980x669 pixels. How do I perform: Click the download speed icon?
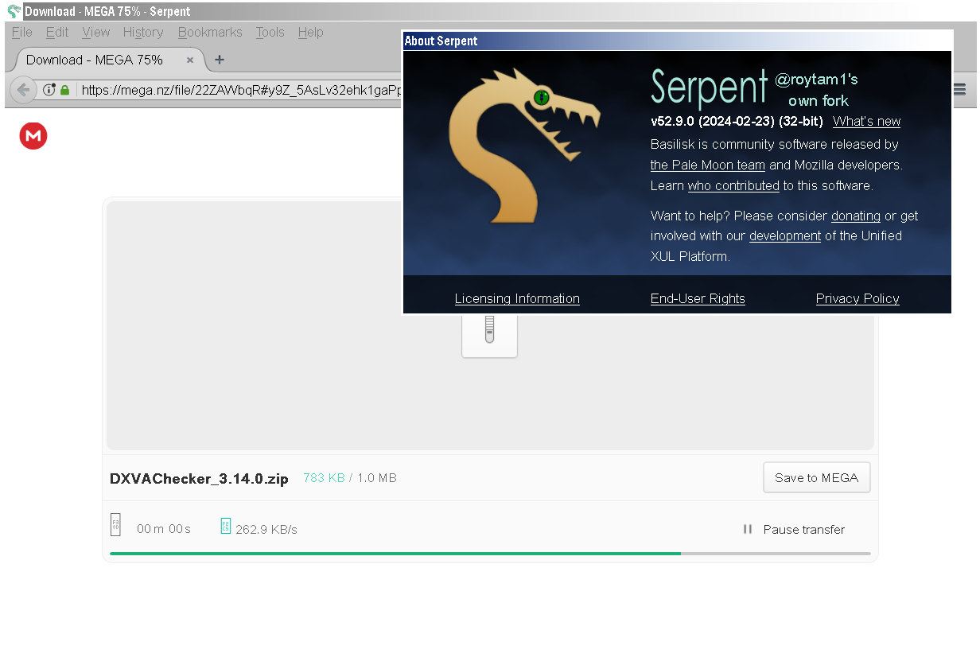(x=226, y=526)
